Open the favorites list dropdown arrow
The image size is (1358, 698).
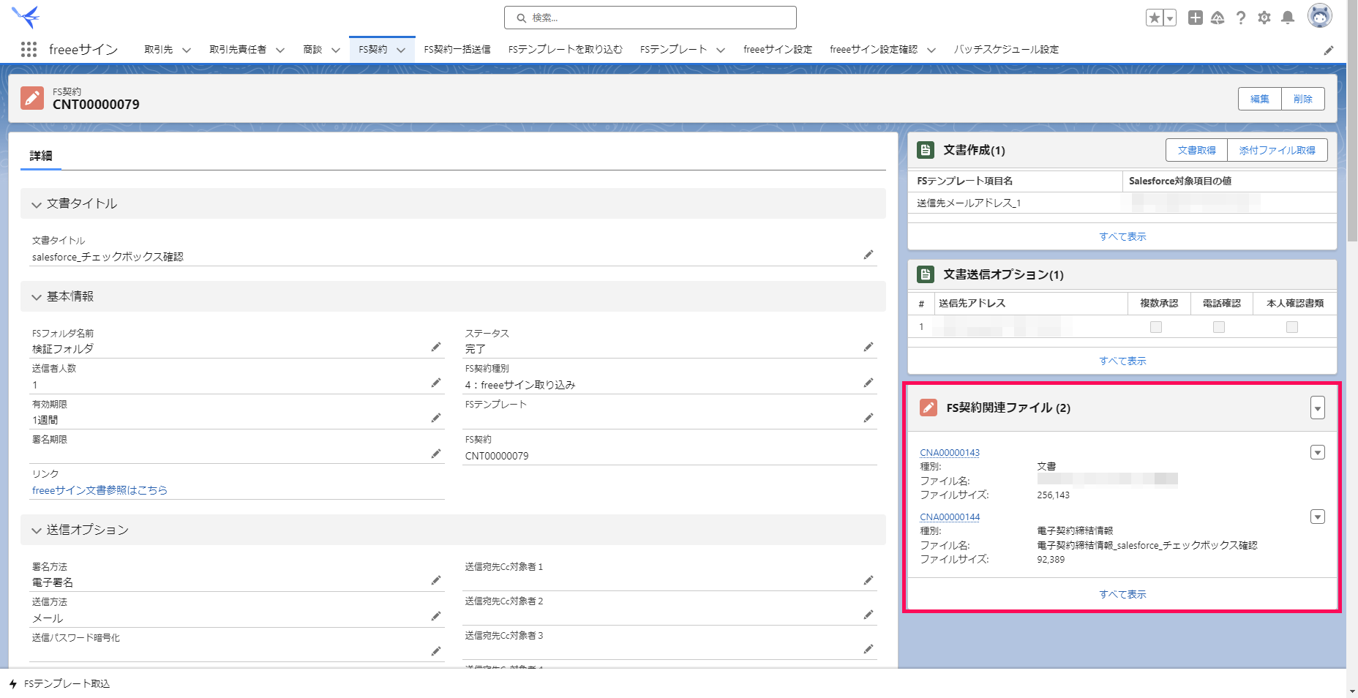click(1169, 18)
